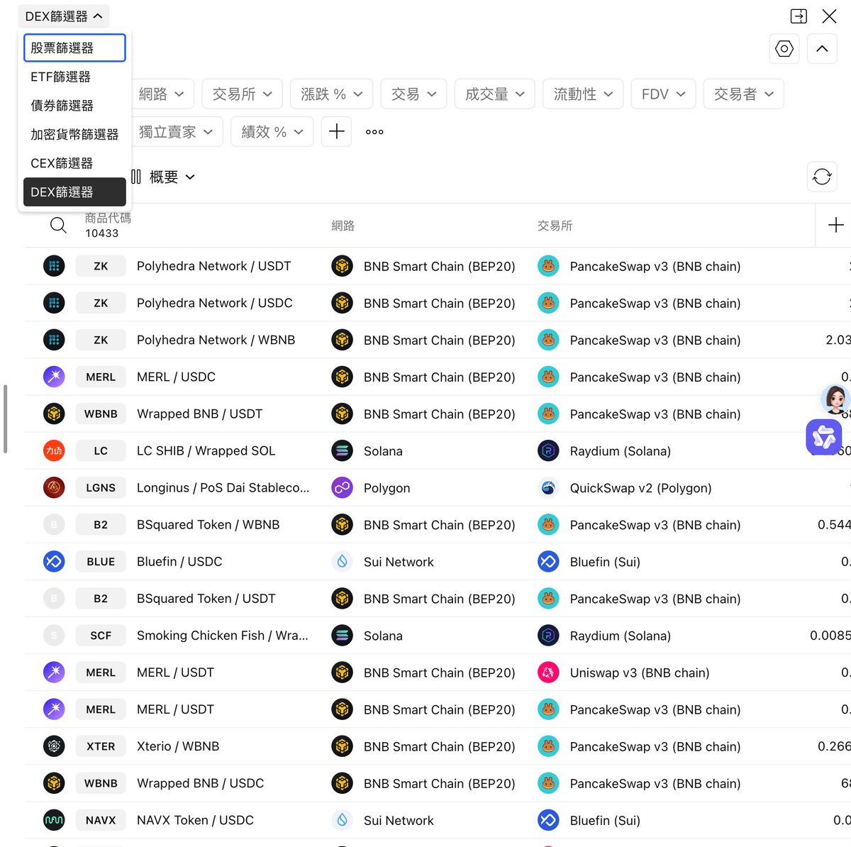Click the LGNS ticker badge
This screenshot has width=851, height=847.
point(101,488)
